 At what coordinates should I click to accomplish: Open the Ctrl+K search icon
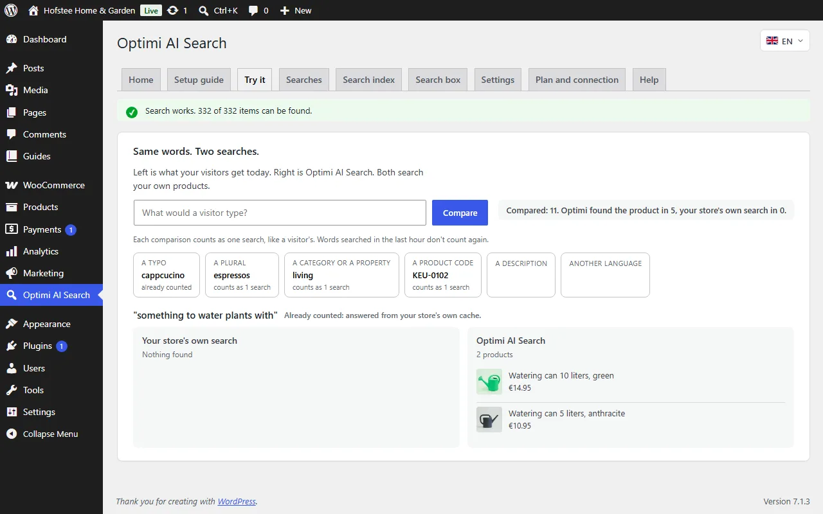tap(204, 10)
